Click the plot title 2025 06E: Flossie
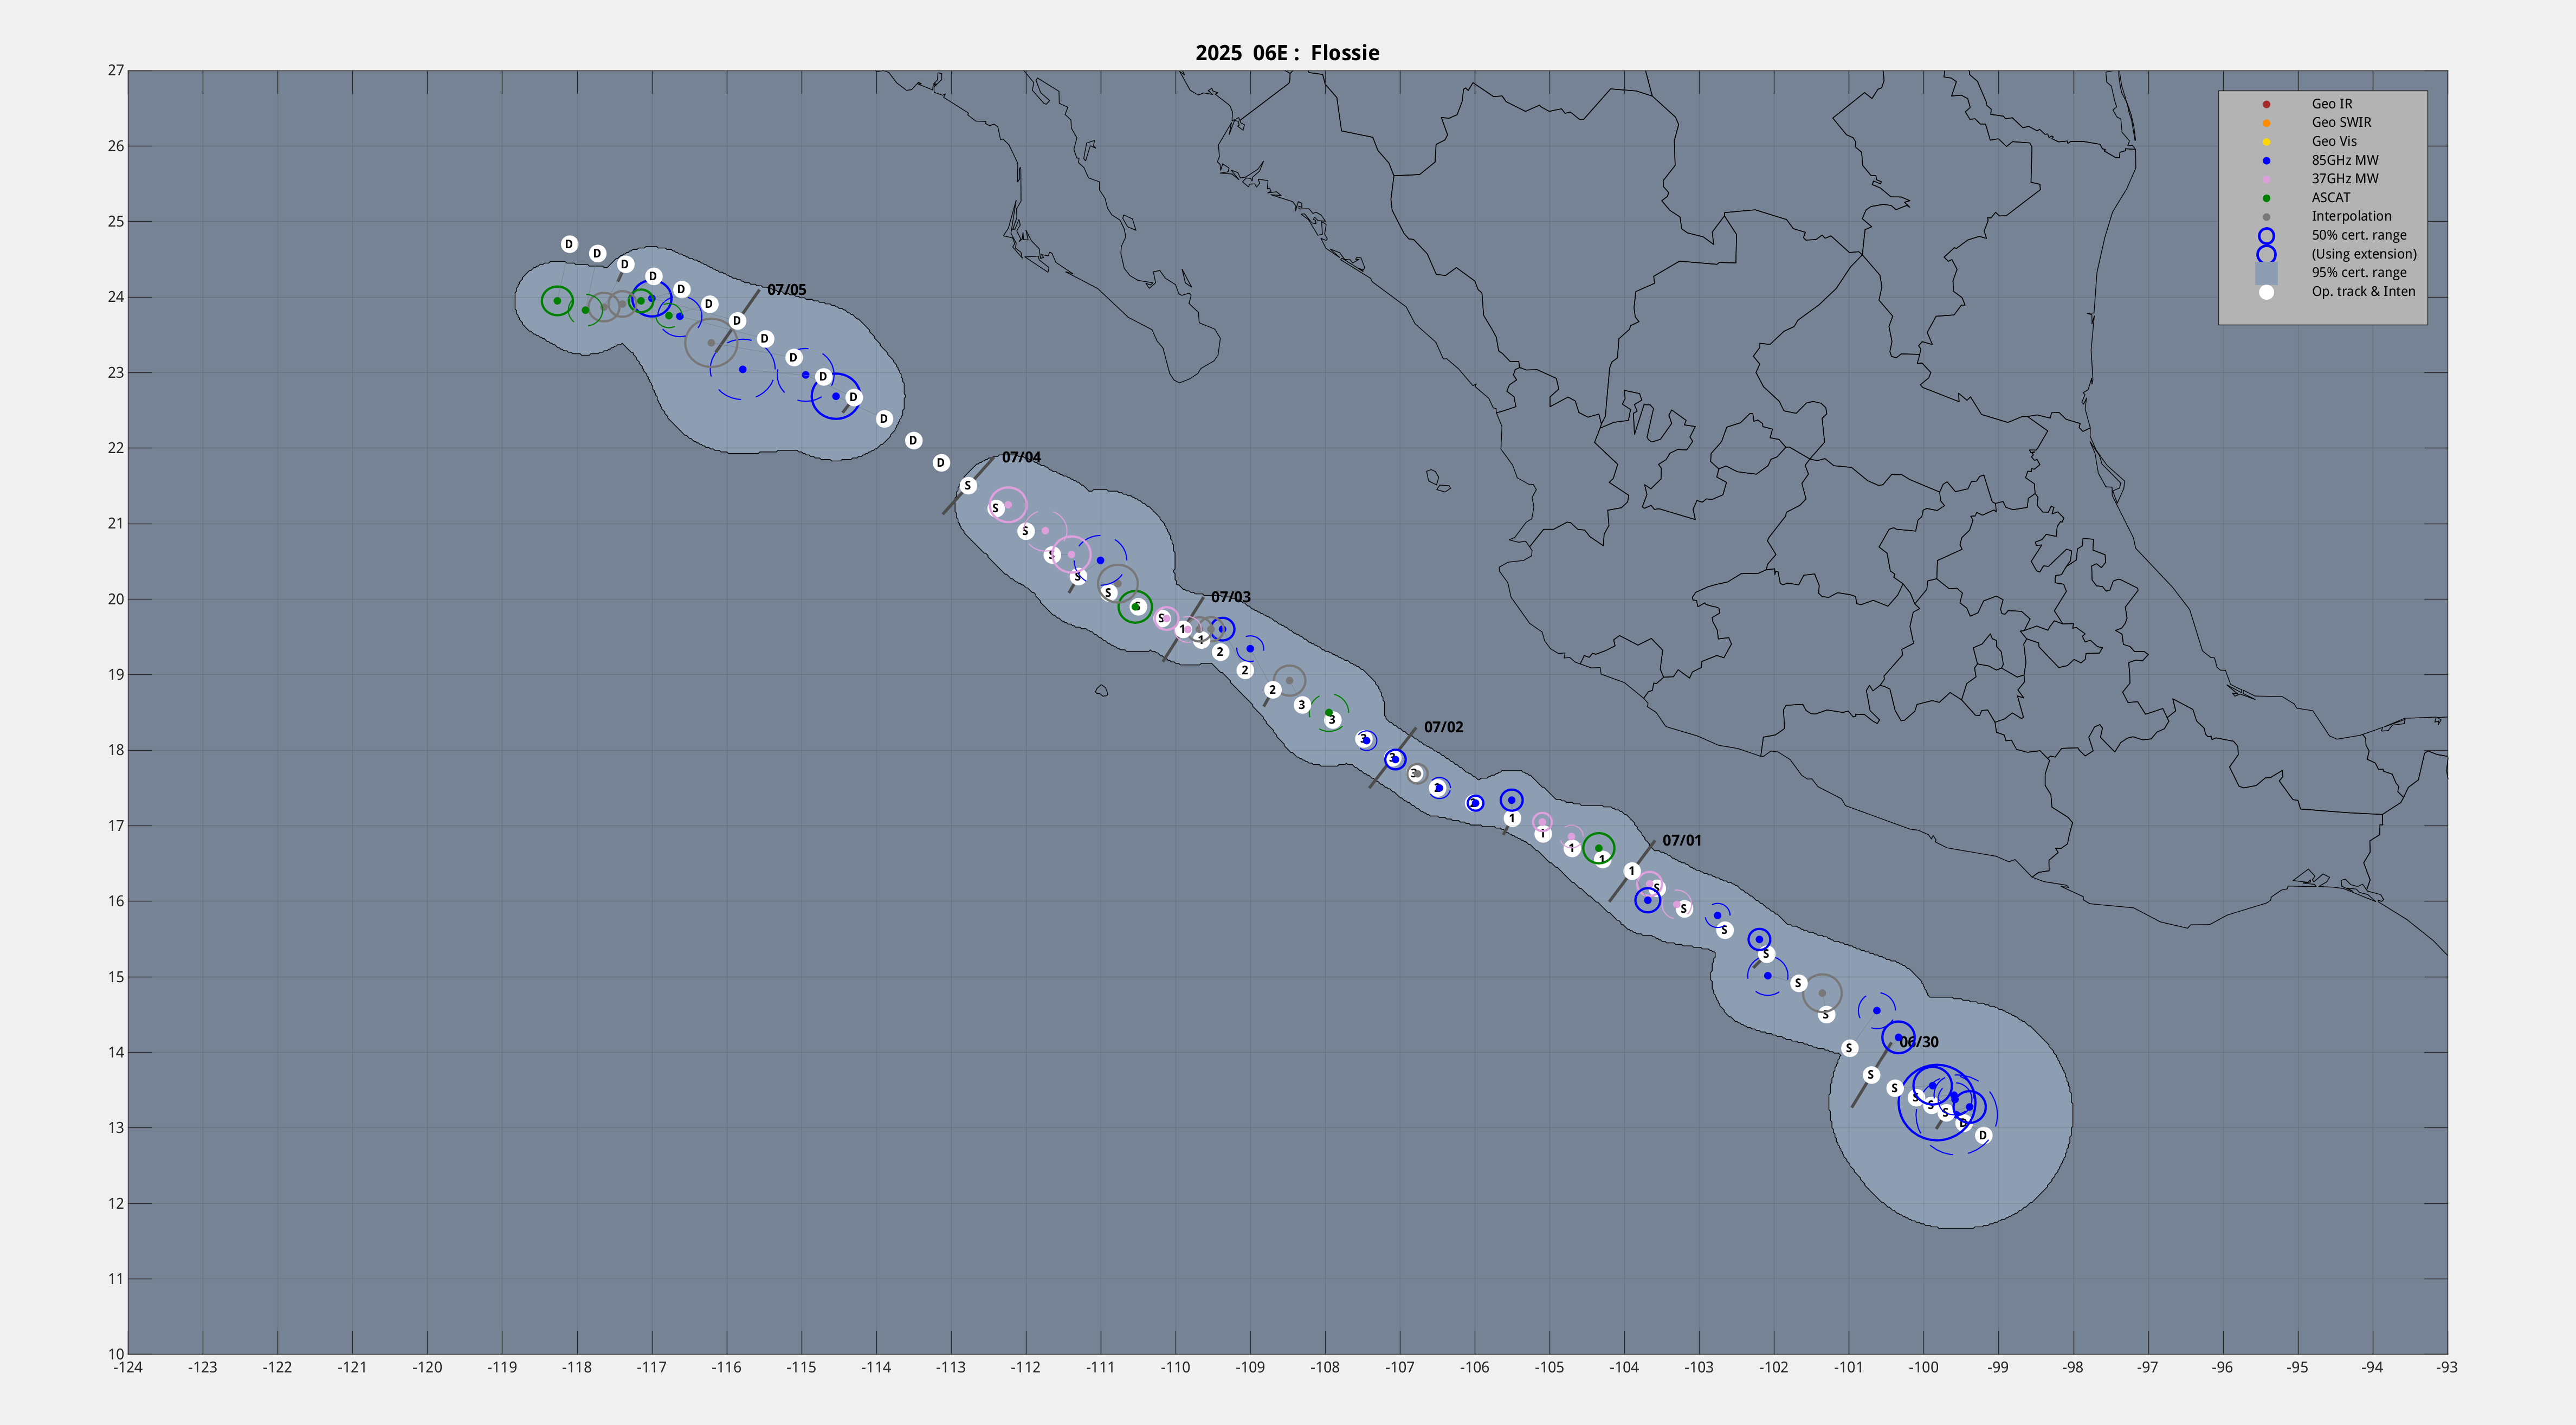 [x=1287, y=53]
